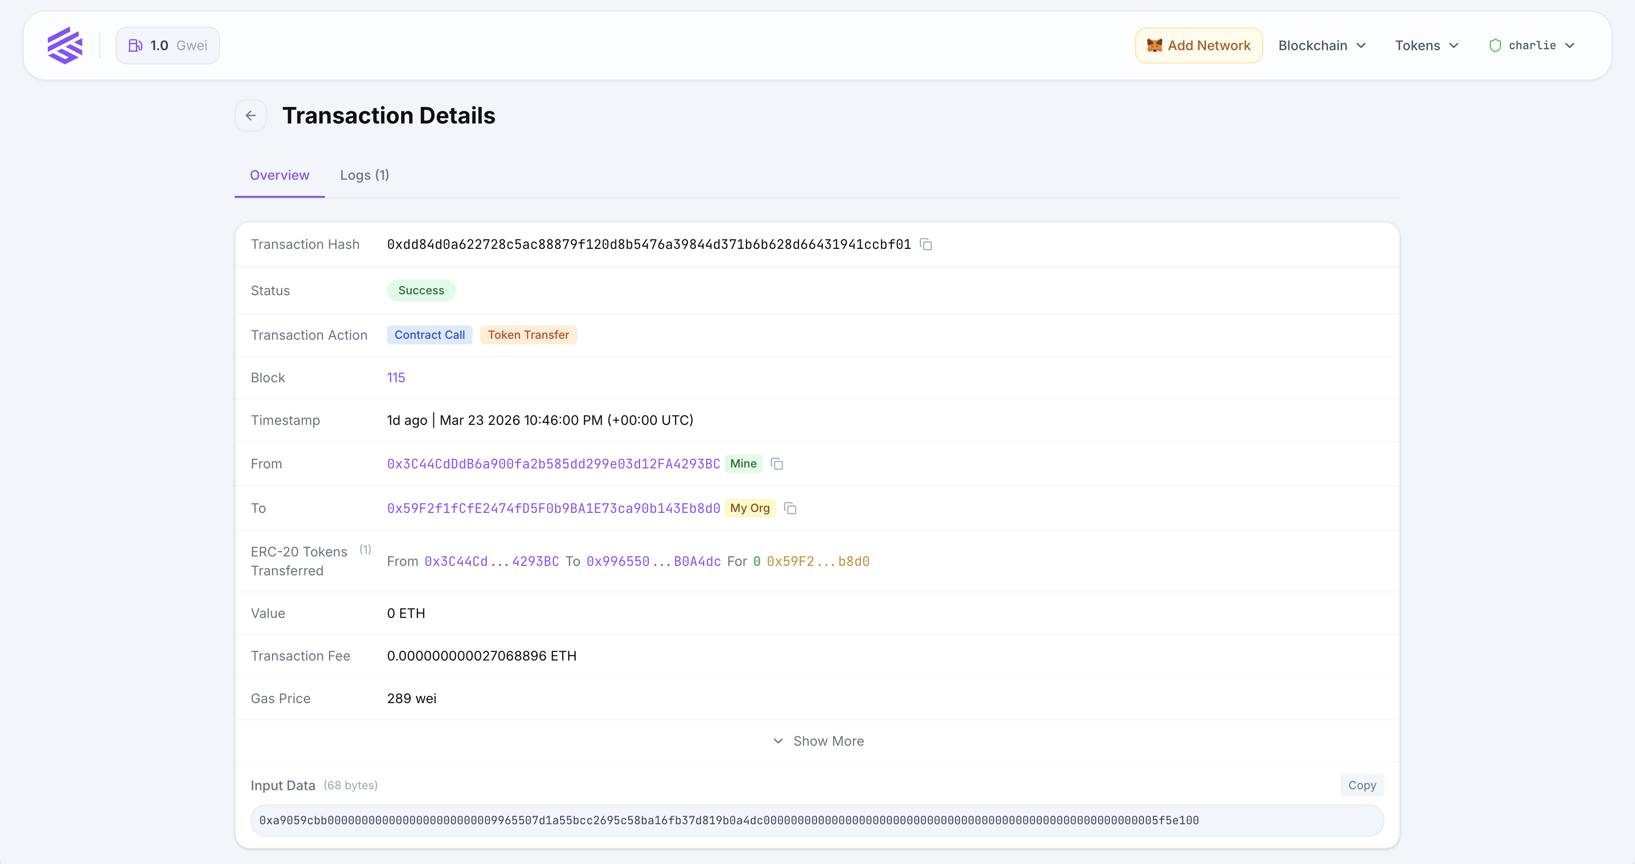This screenshot has height=864, width=1635.
Task: Open the Tokens dropdown
Action: [1426, 45]
